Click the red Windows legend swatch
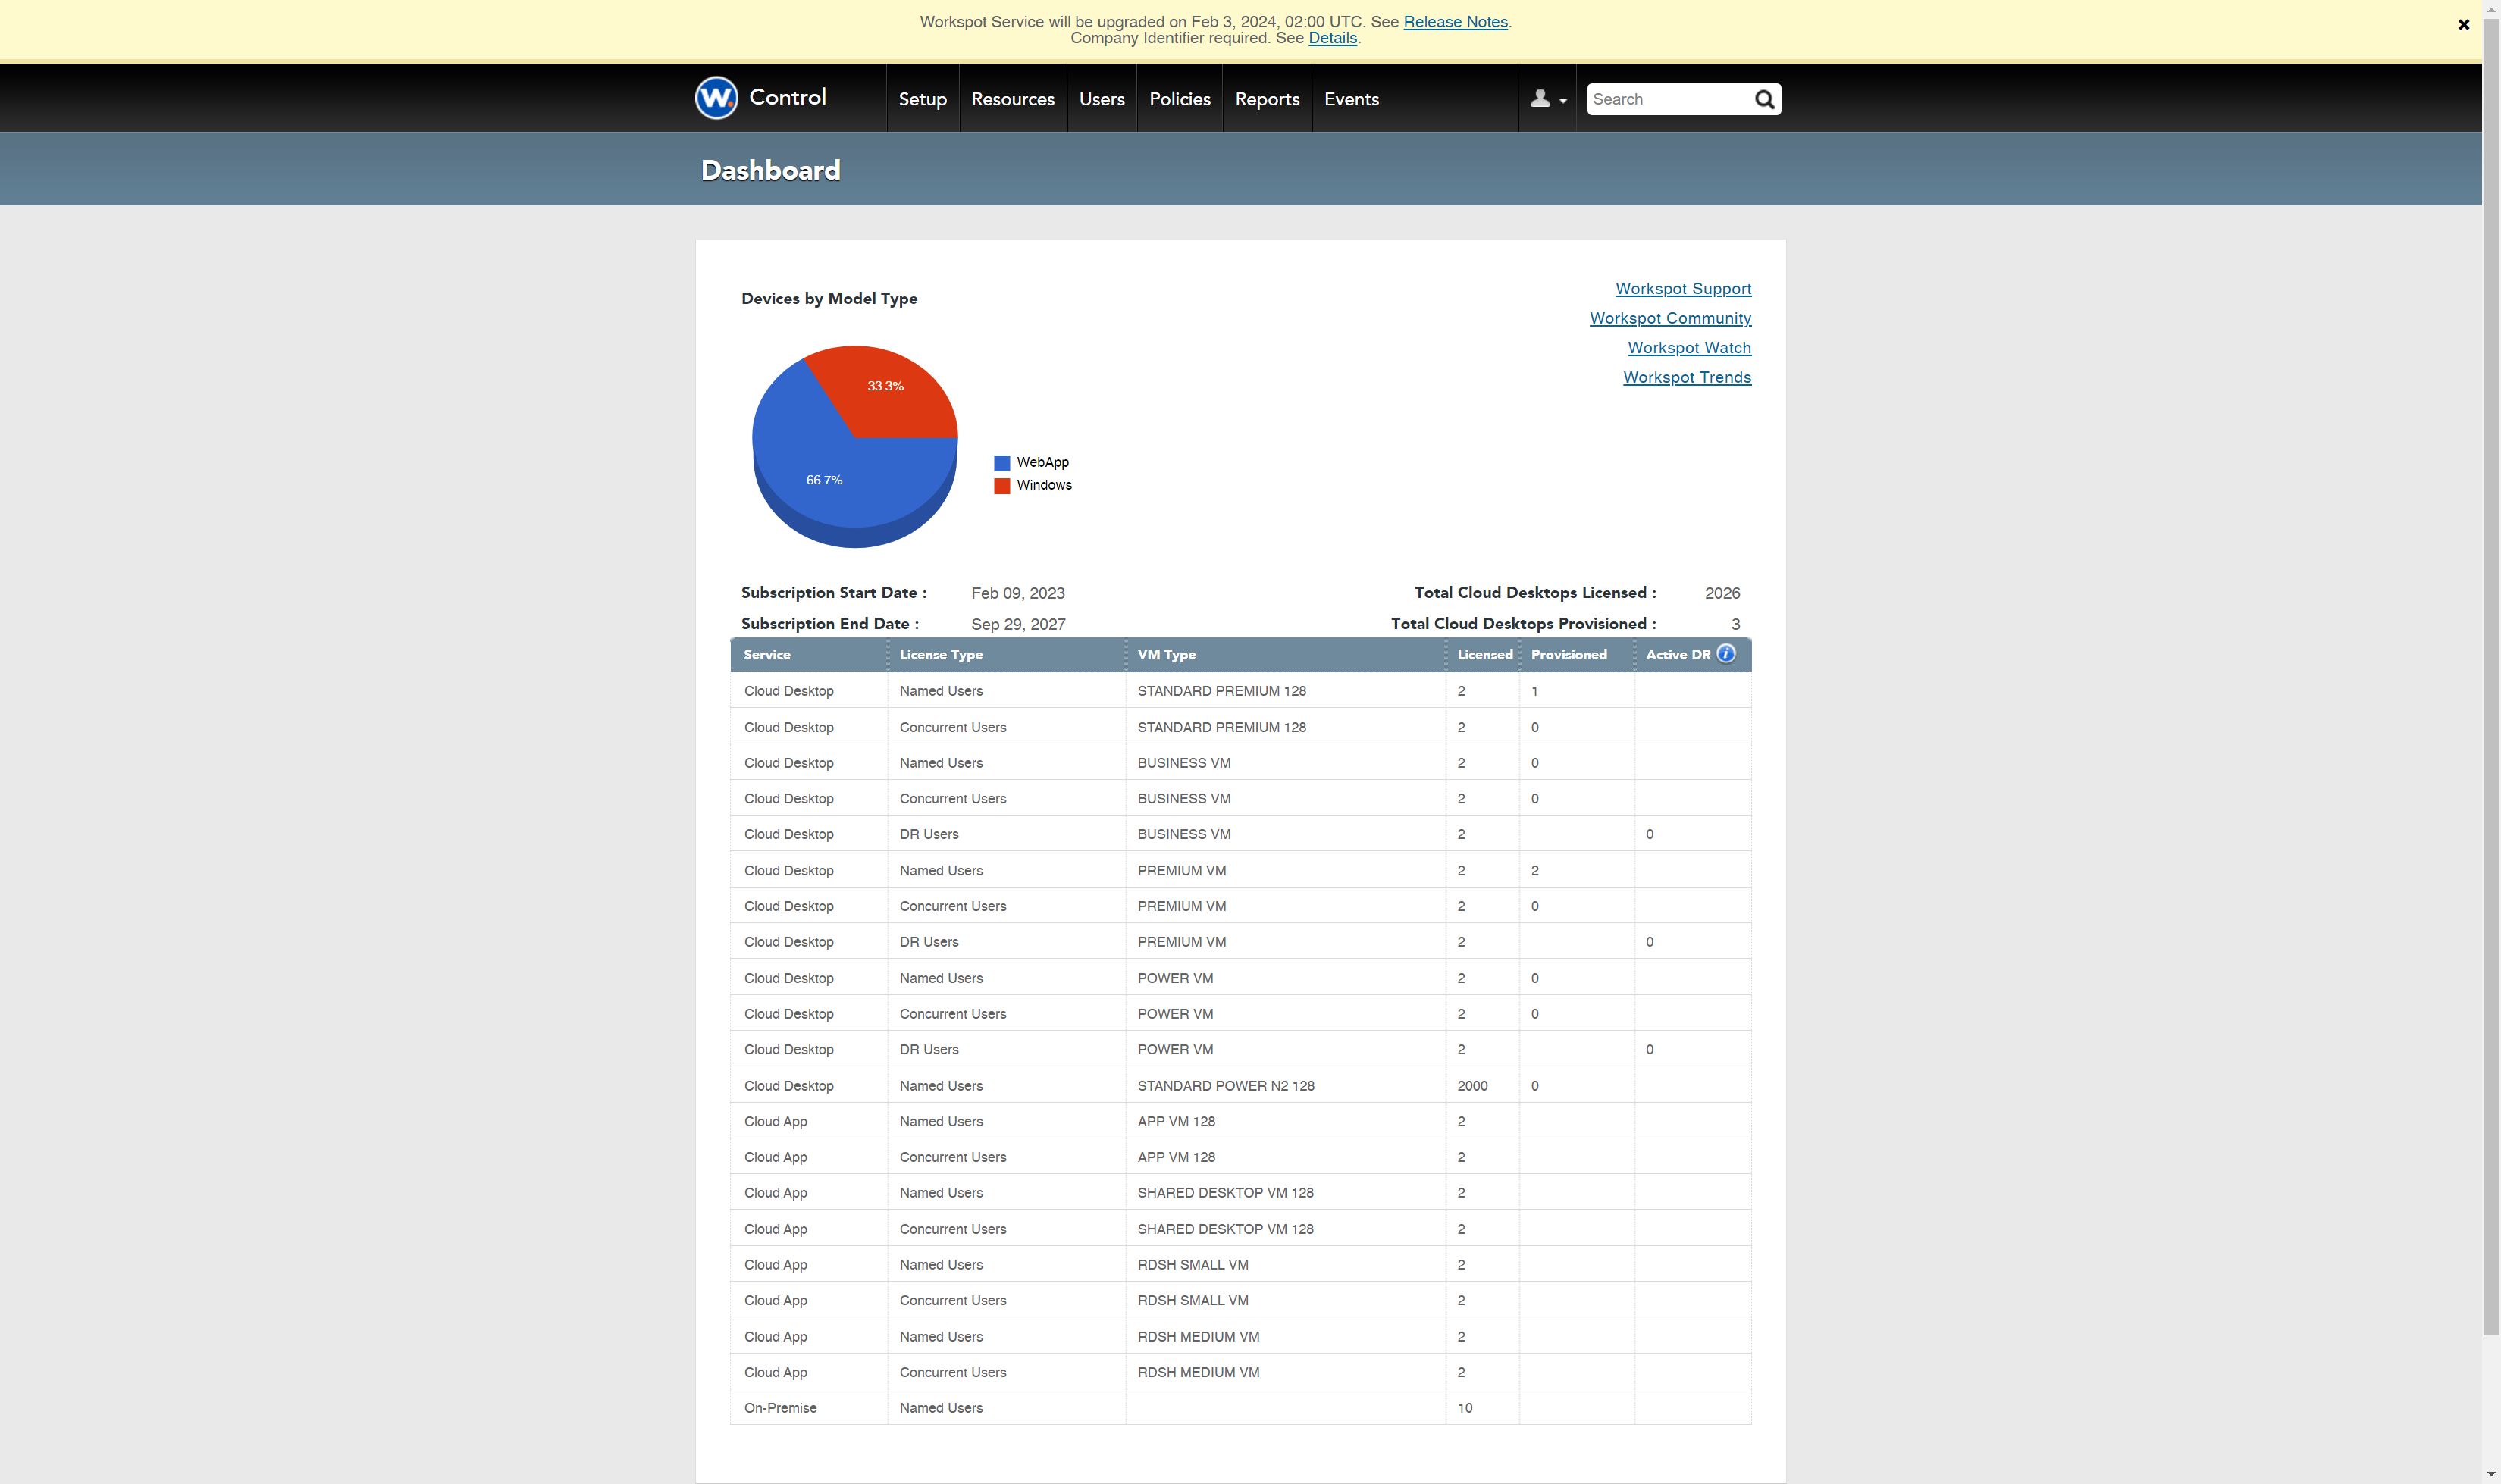 click(1001, 486)
